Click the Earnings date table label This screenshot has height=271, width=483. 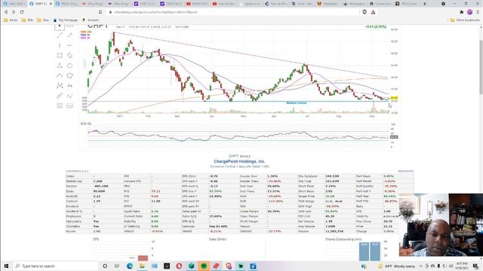coord(188,227)
